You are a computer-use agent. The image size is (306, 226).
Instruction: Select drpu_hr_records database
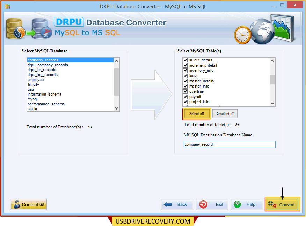tap(70, 70)
